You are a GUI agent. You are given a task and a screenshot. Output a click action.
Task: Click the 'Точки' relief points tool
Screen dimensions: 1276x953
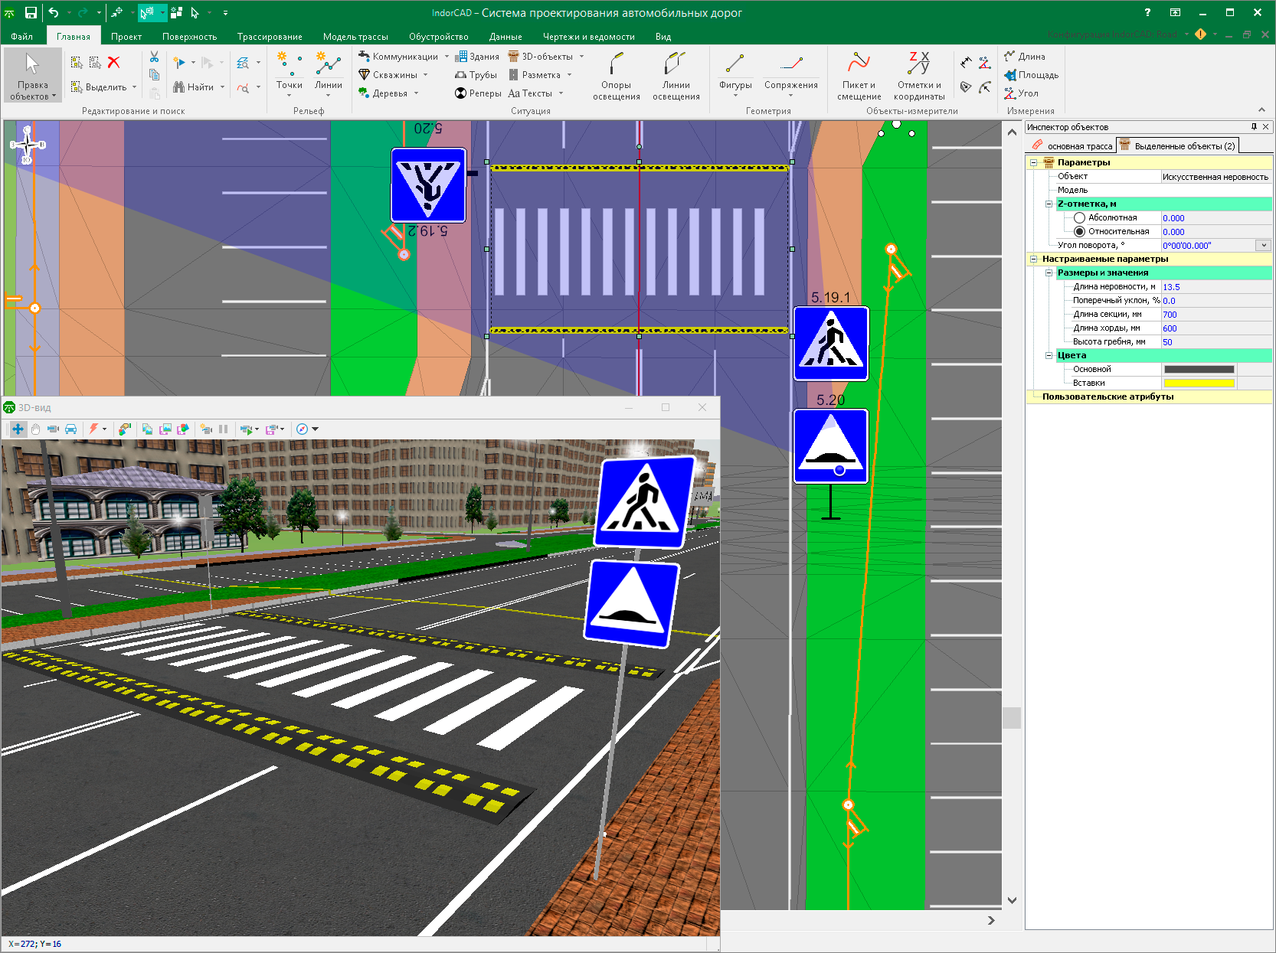(289, 74)
